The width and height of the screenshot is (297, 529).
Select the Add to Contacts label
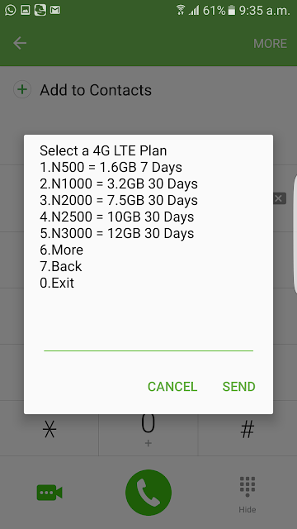[96, 90]
